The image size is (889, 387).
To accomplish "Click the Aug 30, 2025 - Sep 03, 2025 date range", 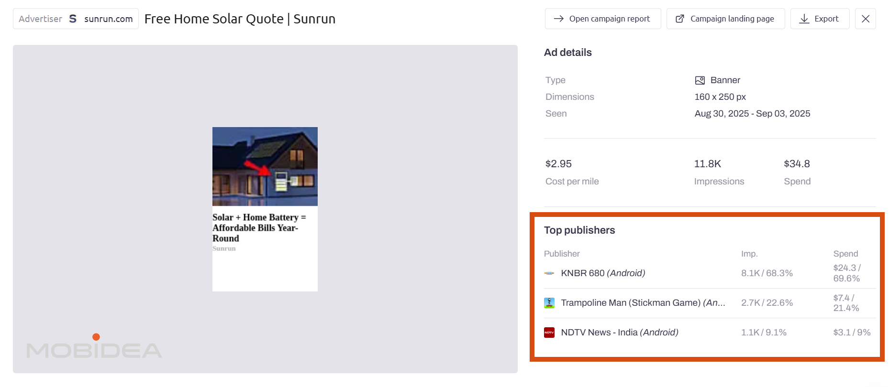I will point(752,114).
